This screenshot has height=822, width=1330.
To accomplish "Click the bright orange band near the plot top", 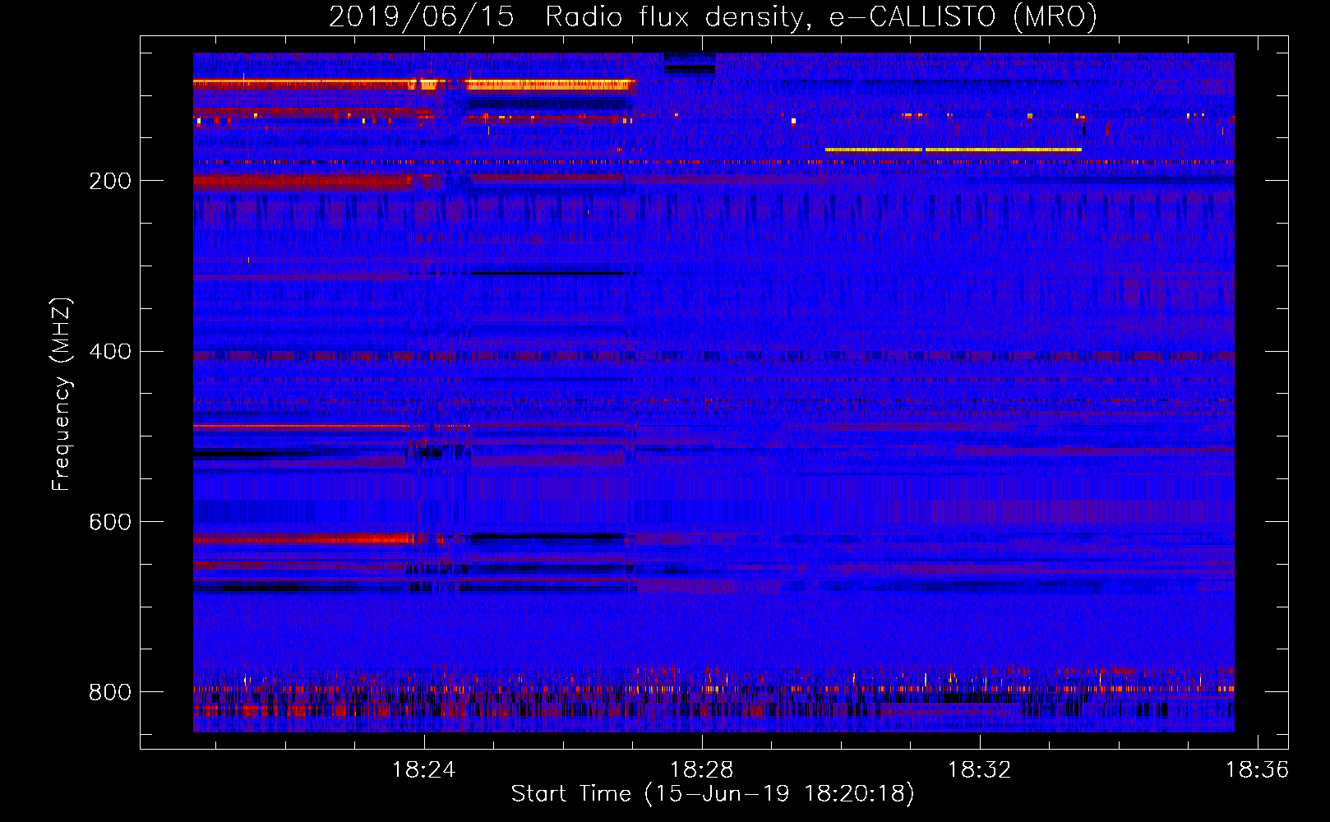I will (551, 84).
